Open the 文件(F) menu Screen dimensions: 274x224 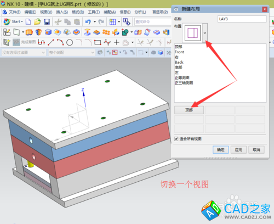12,12
